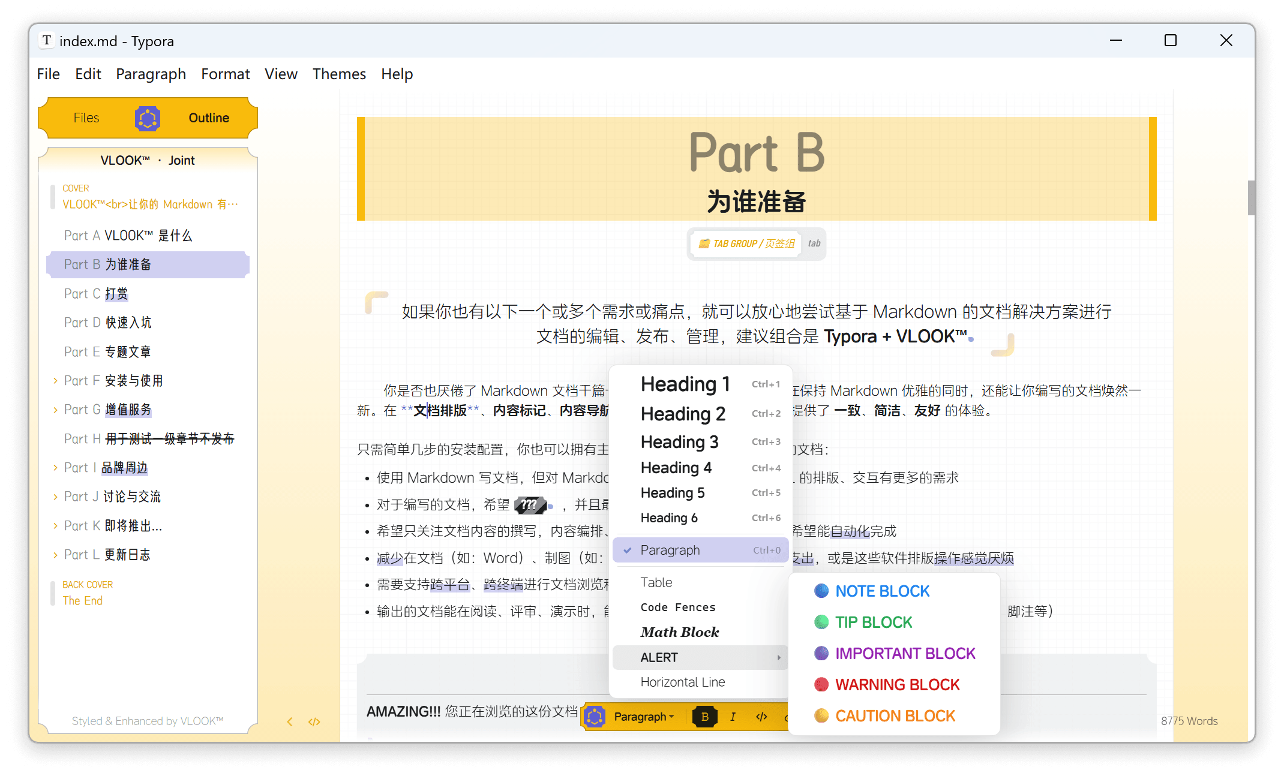Insert a Horizontal Line from the popup menu

pyautogui.click(x=701, y=682)
